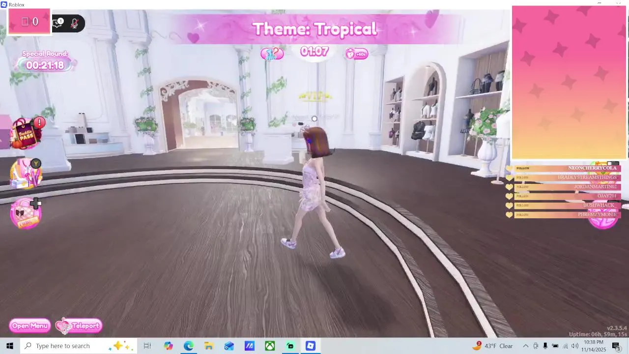Click the round timer 01:07
Image resolution: width=629 pixels, height=354 pixels.
[314, 51]
